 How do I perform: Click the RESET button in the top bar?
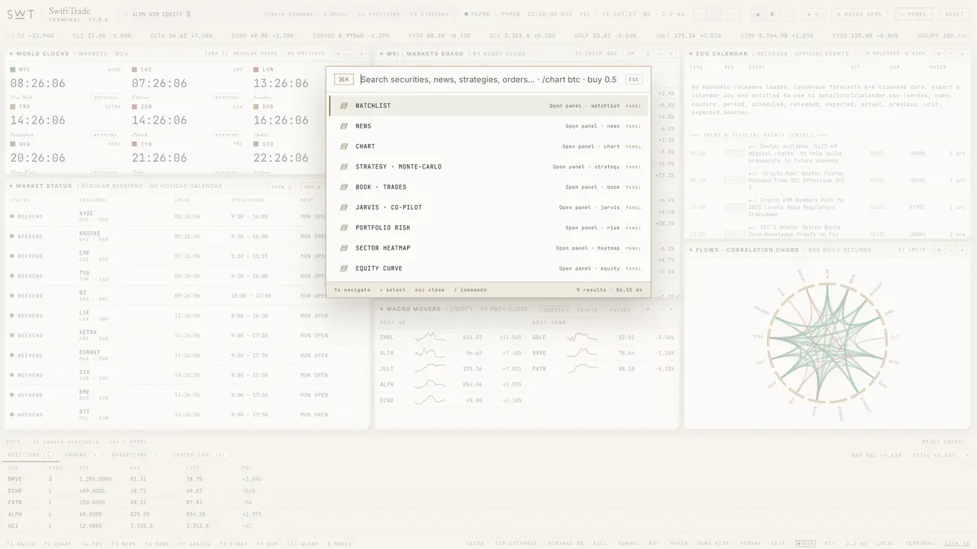coord(954,14)
